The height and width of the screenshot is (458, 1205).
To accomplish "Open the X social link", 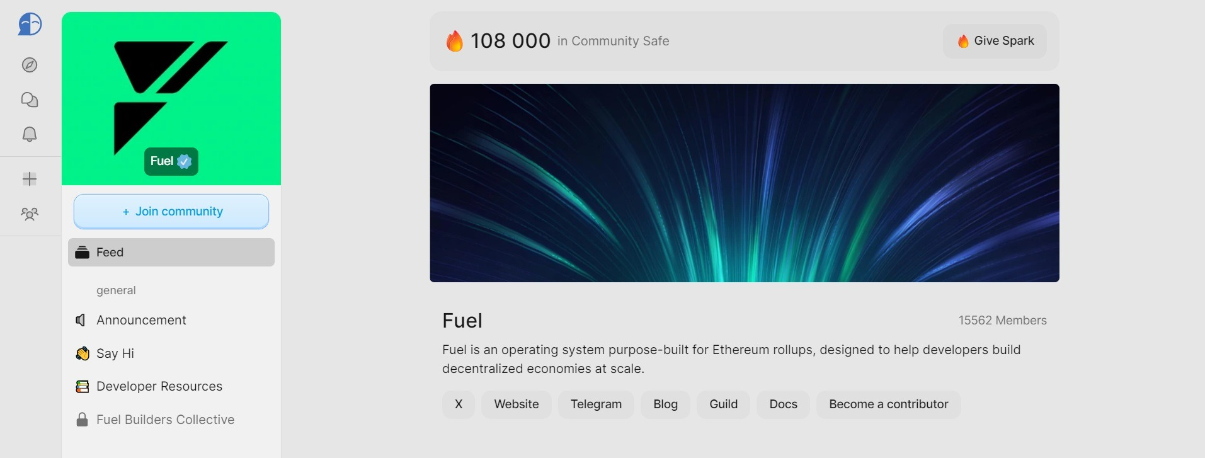I will coord(459,404).
